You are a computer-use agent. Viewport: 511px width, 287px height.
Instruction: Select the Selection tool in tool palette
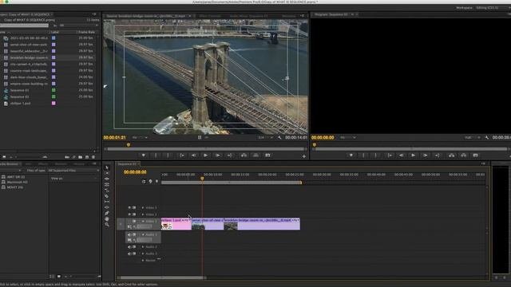pyautogui.click(x=107, y=167)
